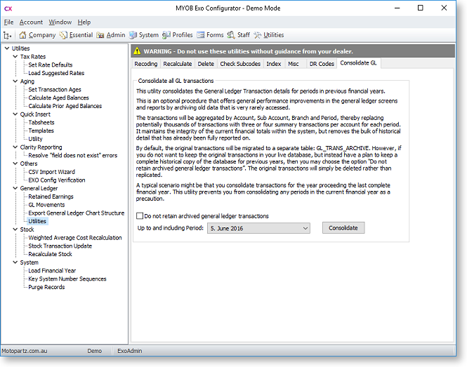
Task: Enable 'Do not retain archived general ledger transactions'
Action: click(139, 216)
